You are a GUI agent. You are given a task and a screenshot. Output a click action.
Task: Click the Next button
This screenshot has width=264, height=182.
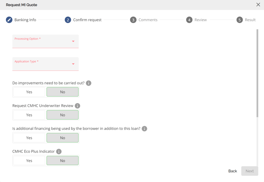[249, 171]
